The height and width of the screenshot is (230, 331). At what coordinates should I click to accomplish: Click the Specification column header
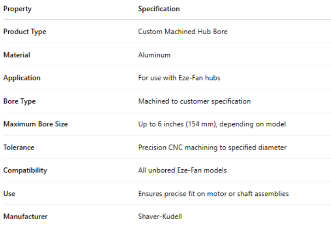coord(159,9)
